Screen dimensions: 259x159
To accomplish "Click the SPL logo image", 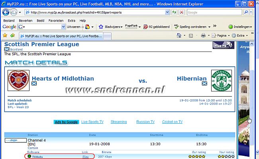I will [x=223, y=45].
